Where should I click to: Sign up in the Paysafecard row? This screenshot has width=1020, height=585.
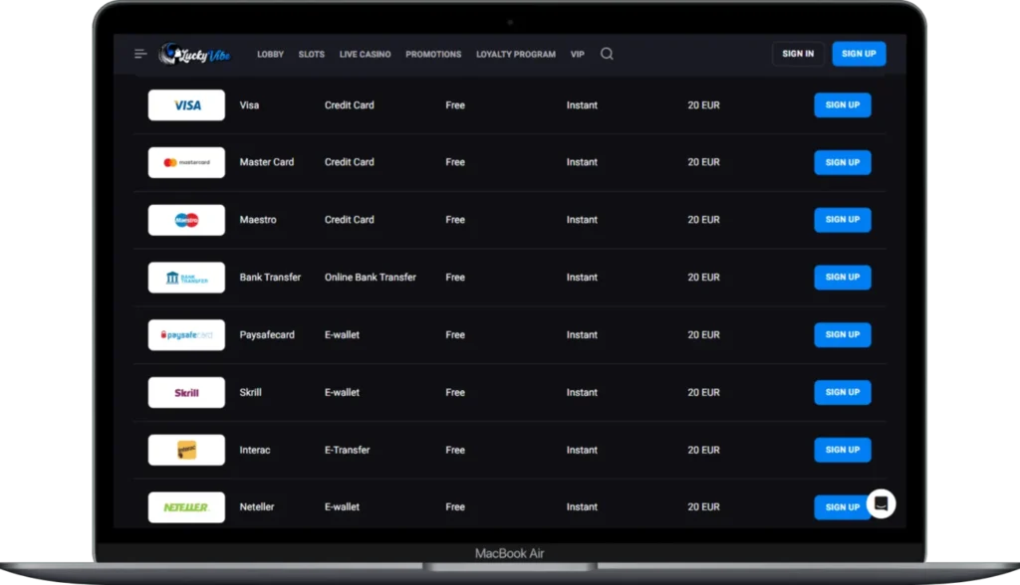click(x=843, y=334)
